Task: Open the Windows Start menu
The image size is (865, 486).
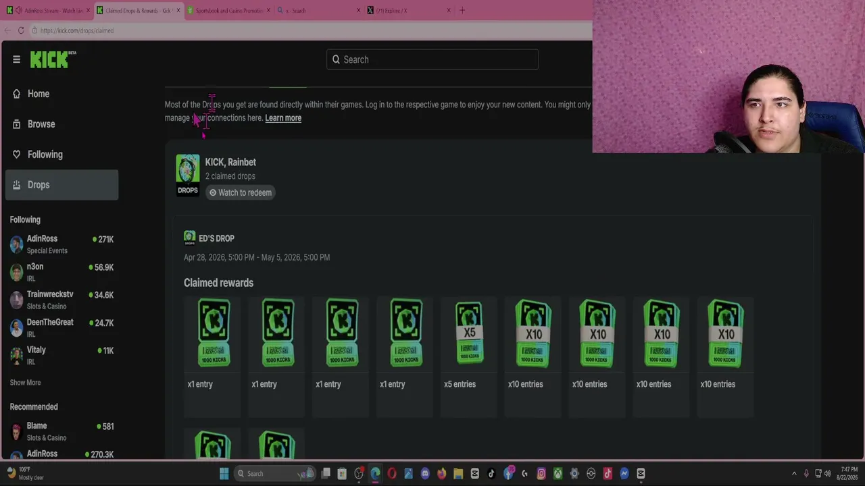Action: (x=224, y=473)
